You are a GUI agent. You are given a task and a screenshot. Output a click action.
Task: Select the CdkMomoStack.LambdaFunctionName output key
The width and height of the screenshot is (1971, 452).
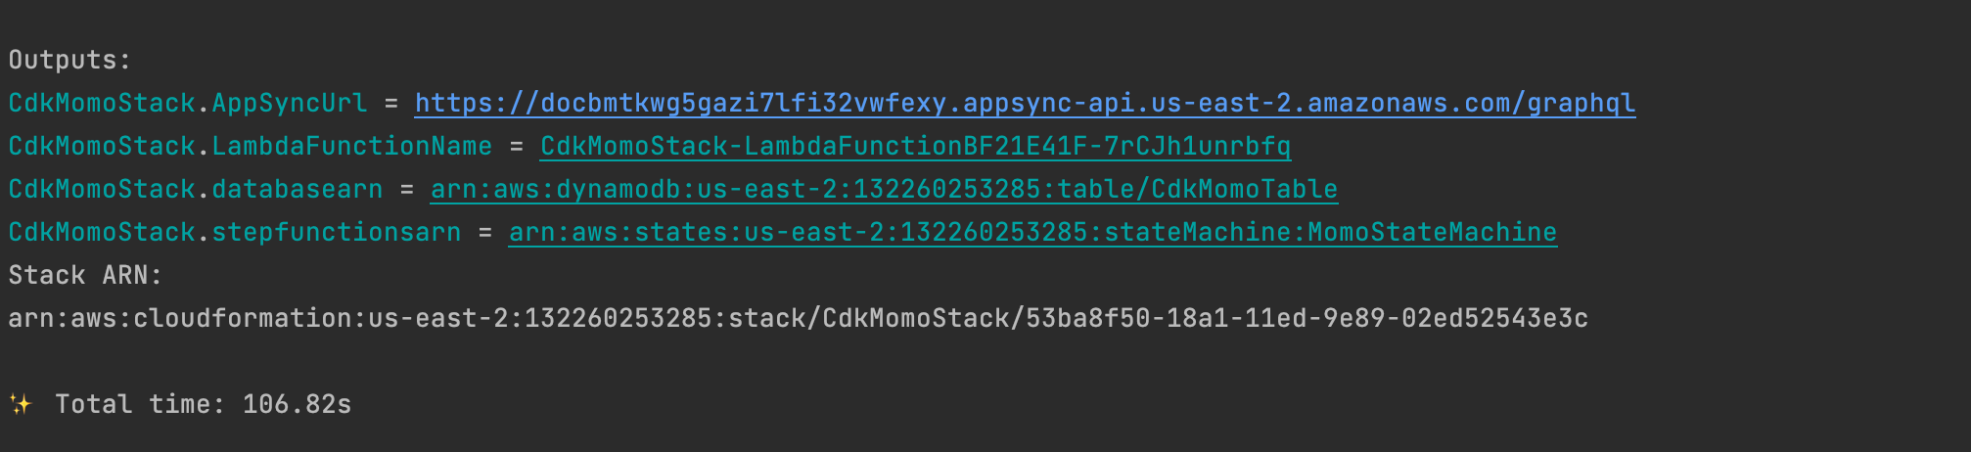click(251, 147)
